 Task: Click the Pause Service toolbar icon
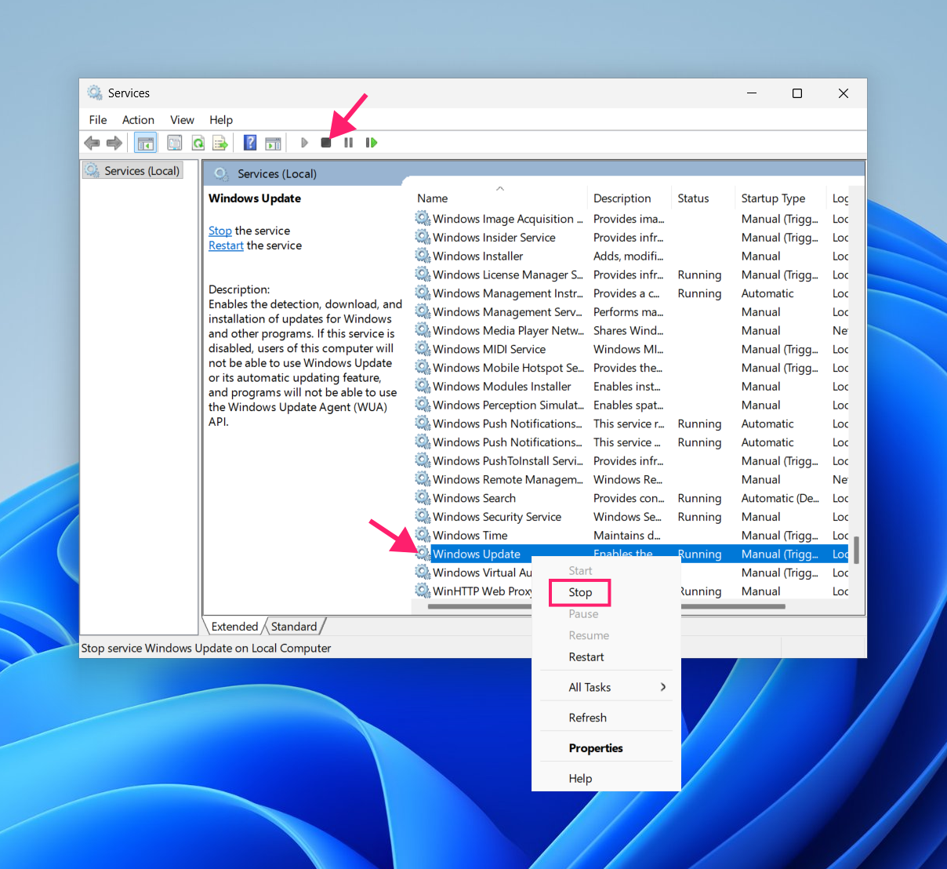tap(348, 143)
